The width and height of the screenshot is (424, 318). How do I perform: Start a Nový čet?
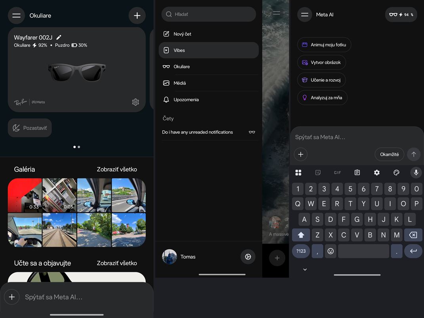pyautogui.click(x=208, y=34)
